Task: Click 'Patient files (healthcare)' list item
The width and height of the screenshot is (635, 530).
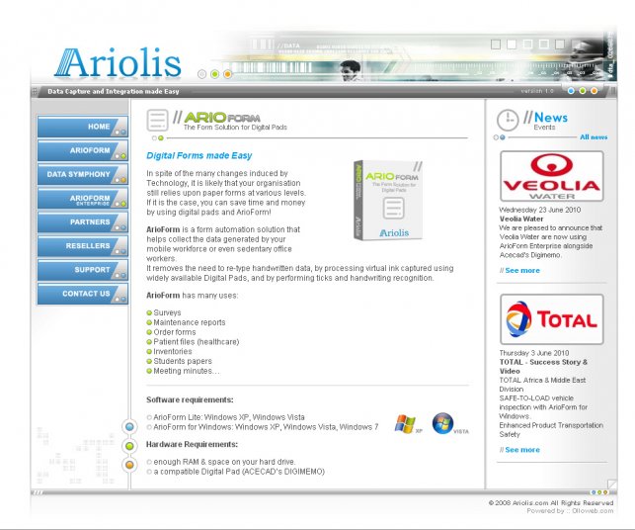Action: pyautogui.click(x=197, y=342)
